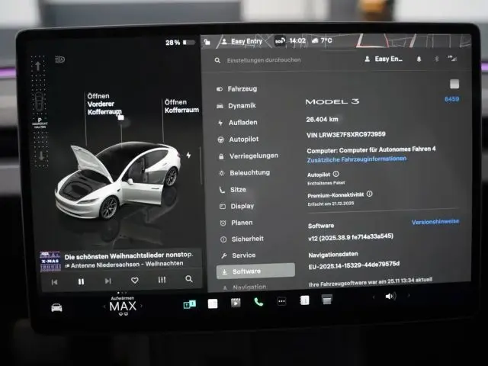488x366 pixels.
Task: Pause the radio playback
Action: 81,281
